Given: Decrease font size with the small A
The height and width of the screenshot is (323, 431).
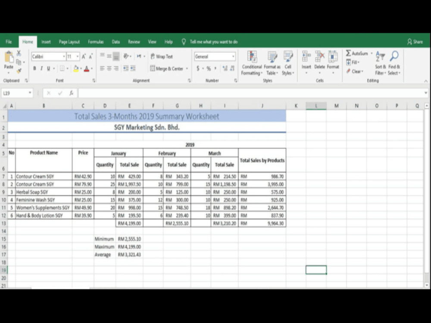Looking at the screenshot, I should pos(91,56).
